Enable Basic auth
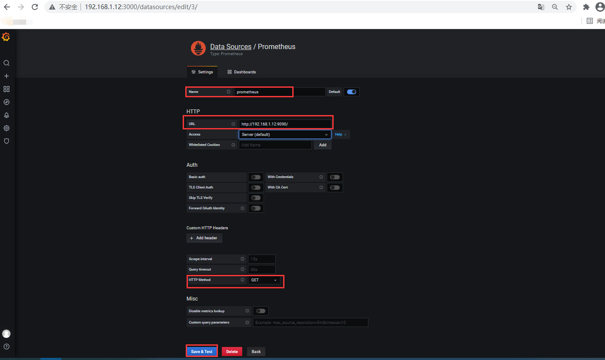 pyautogui.click(x=256, y=177)
